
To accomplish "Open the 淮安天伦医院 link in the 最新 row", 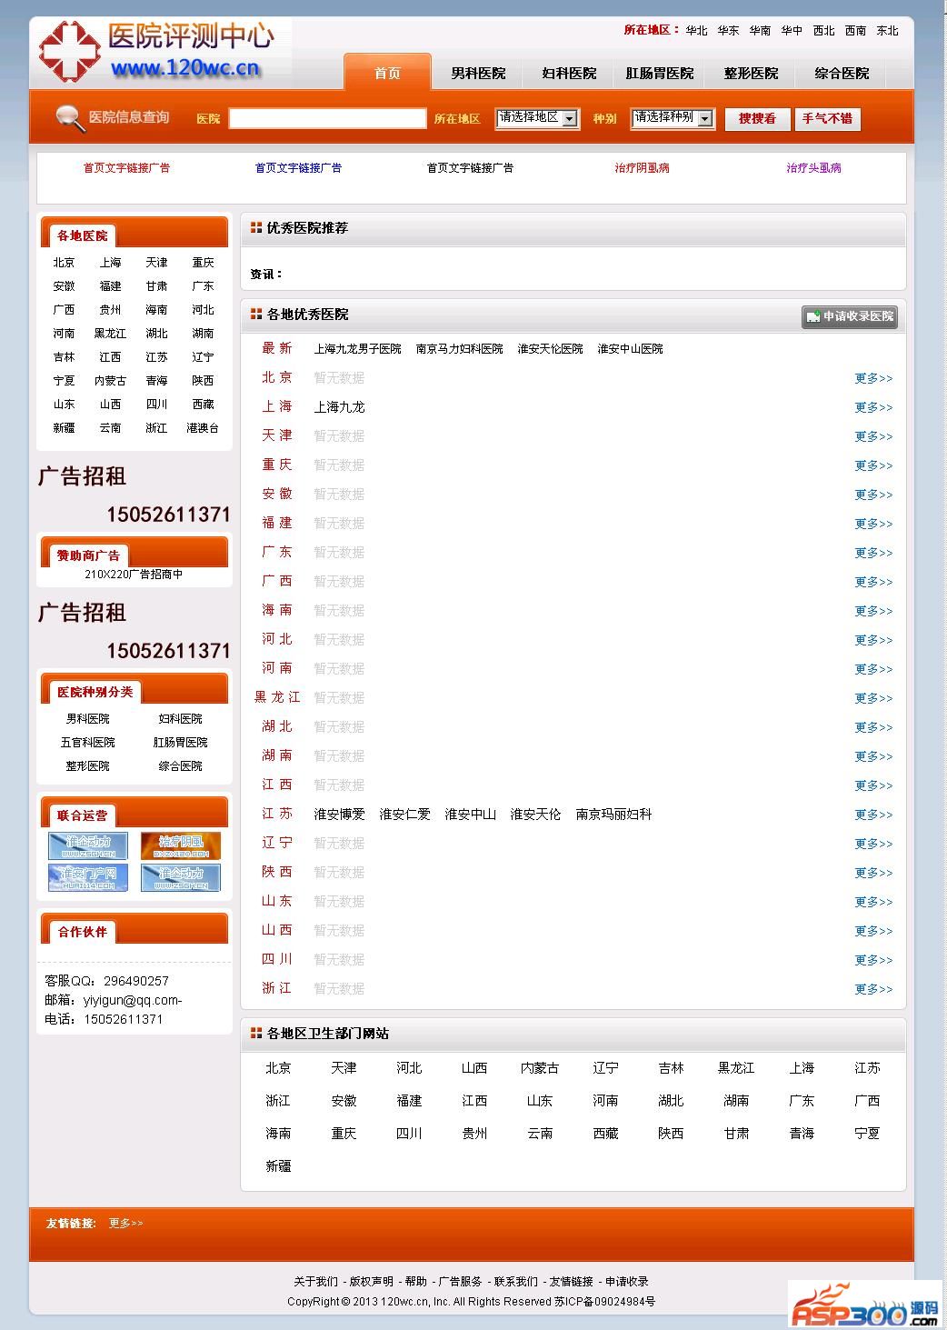I will 551,349.
